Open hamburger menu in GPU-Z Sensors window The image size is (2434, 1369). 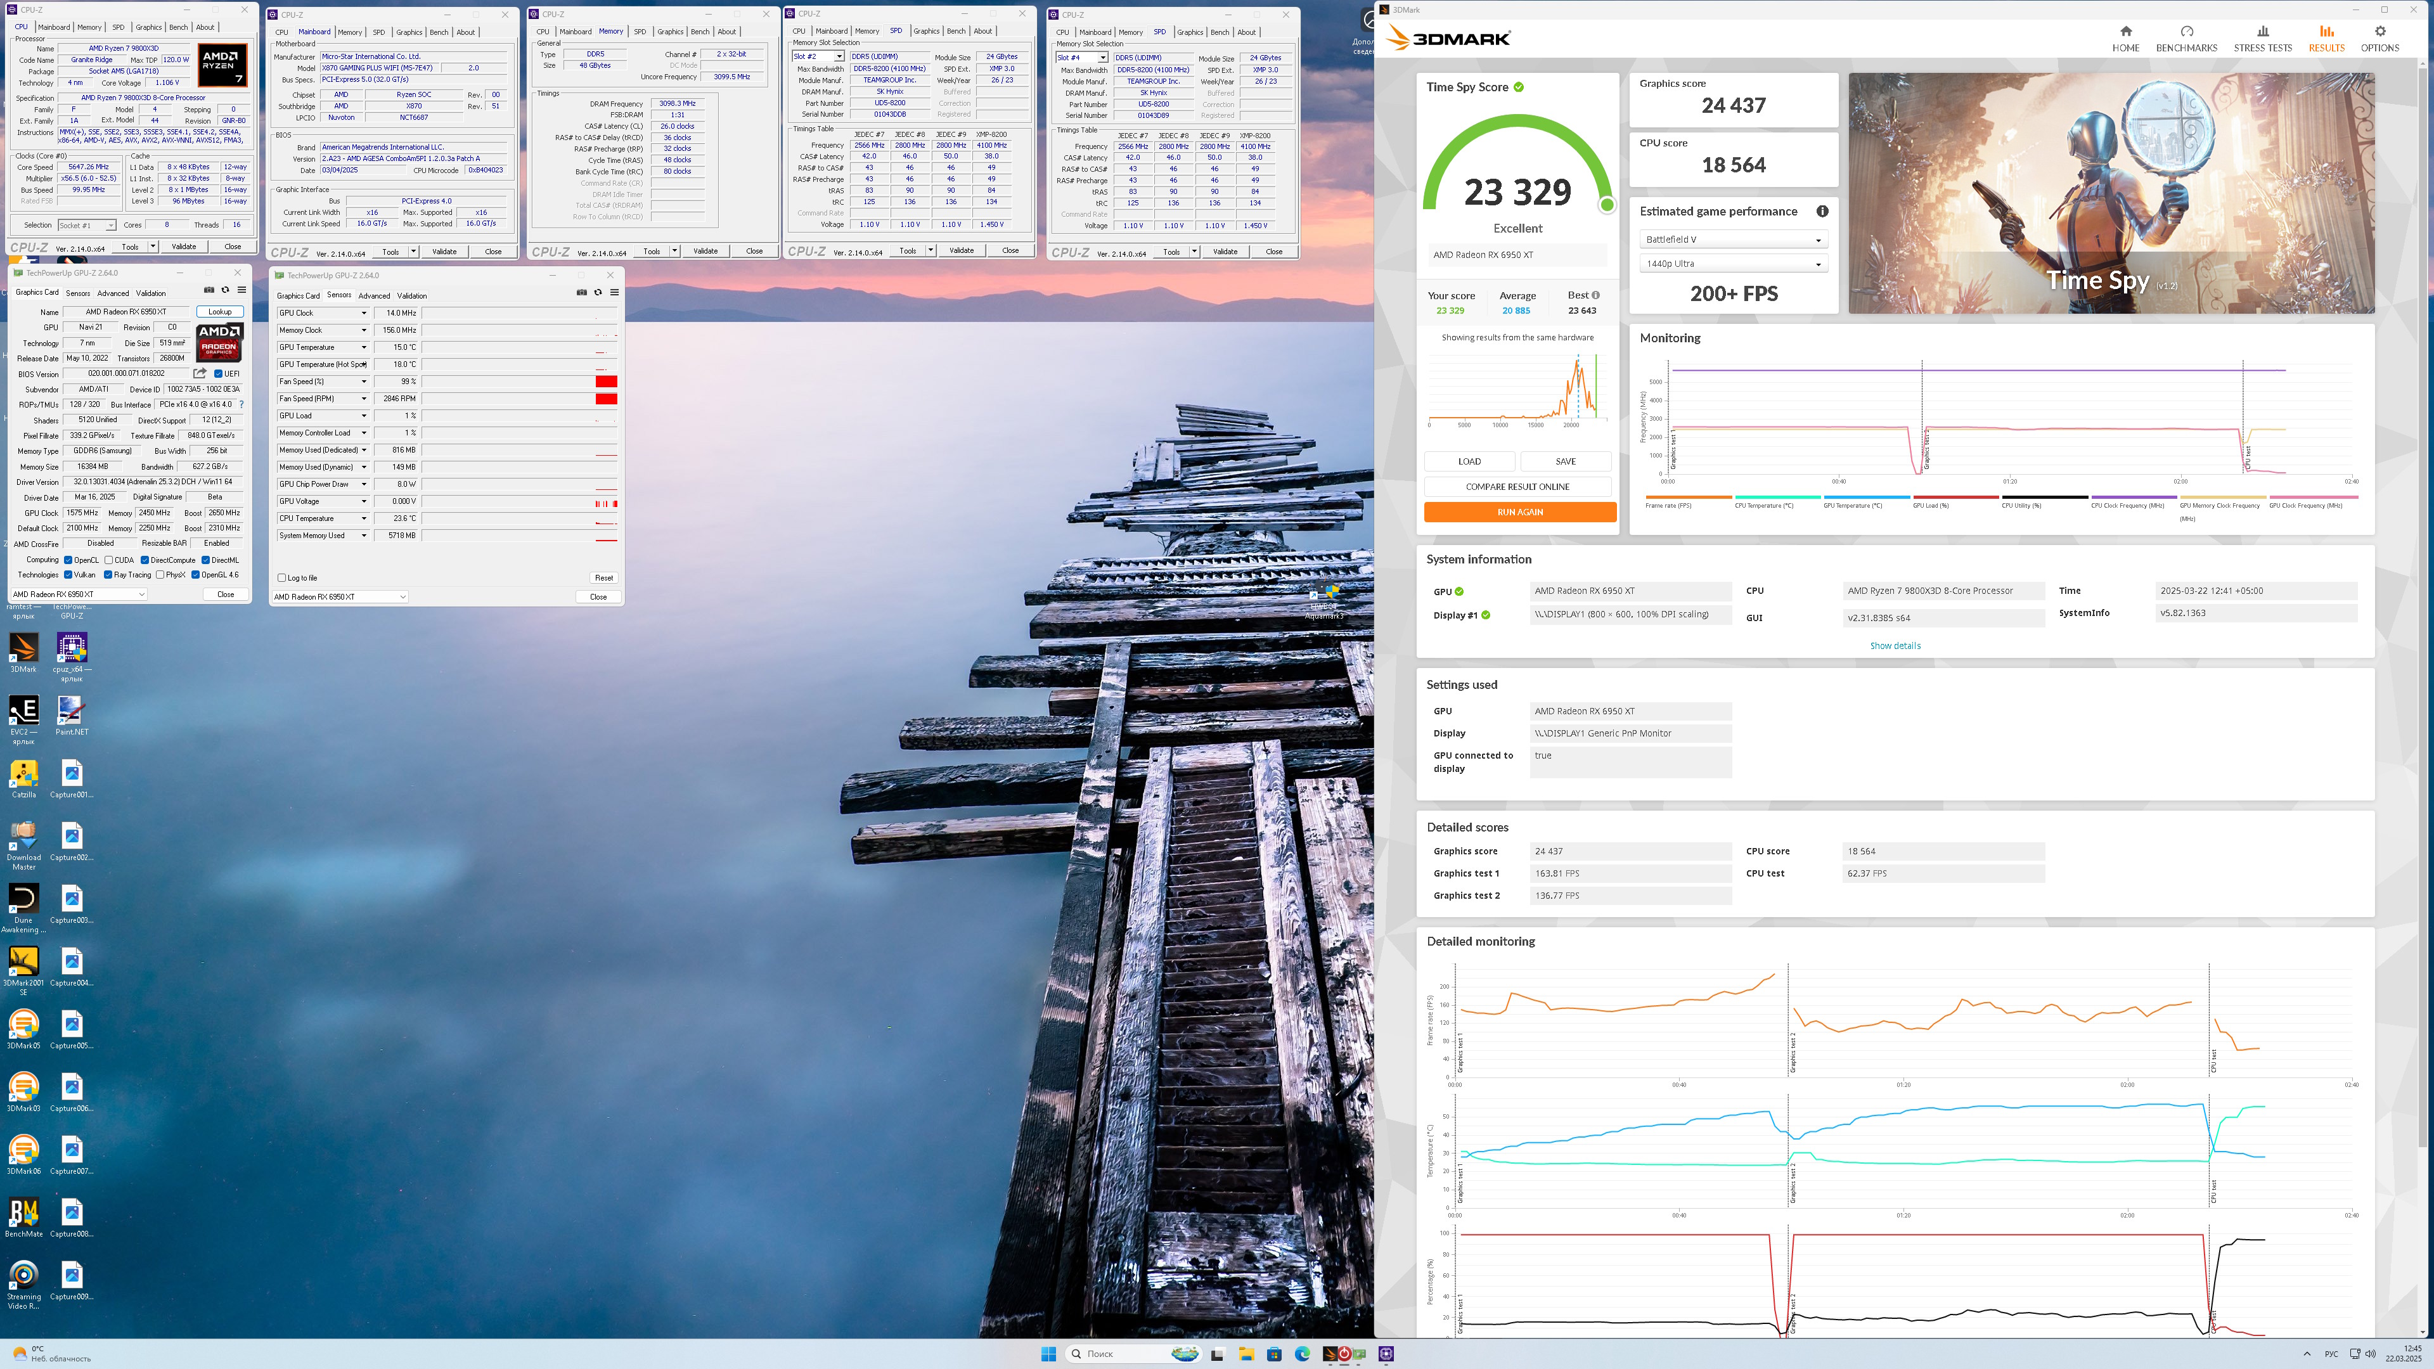pos(614,292)
